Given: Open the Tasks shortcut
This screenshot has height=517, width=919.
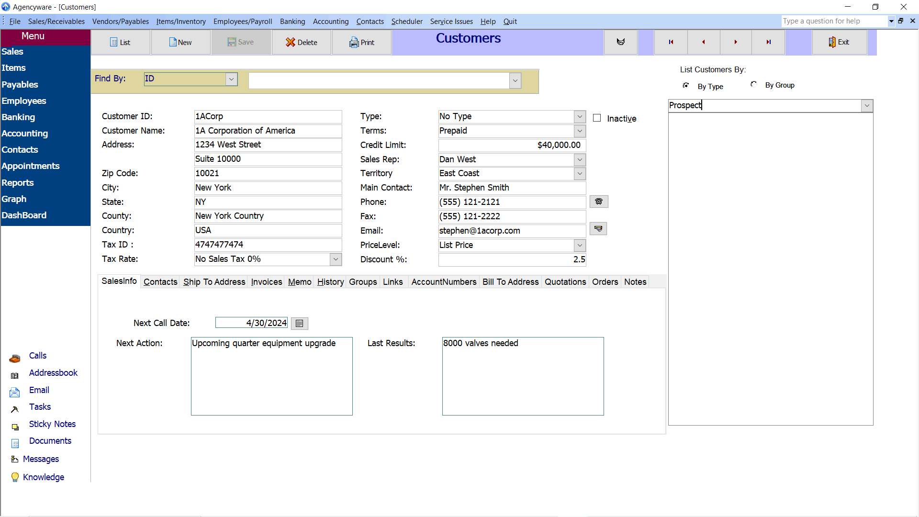Looking at the screenshot, I should 40,407.
